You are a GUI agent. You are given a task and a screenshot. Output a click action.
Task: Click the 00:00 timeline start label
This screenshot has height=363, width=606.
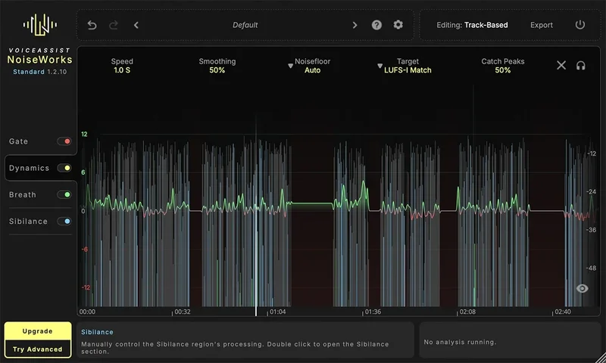coord(87,312)
